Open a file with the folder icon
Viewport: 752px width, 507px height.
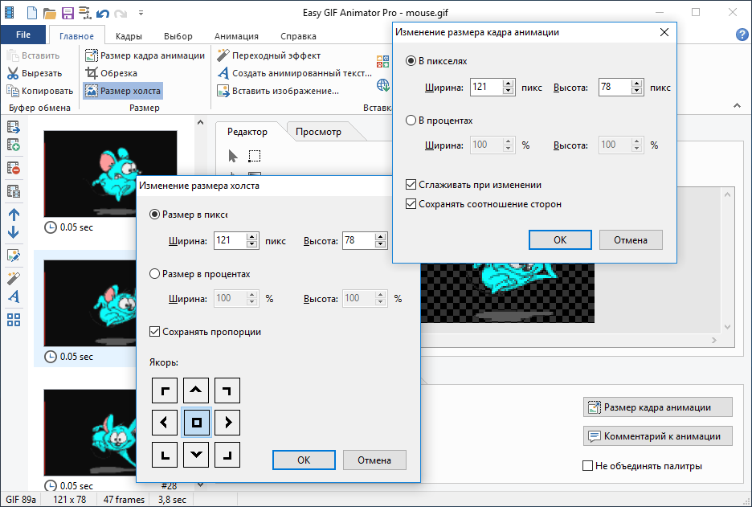point(49,13)
